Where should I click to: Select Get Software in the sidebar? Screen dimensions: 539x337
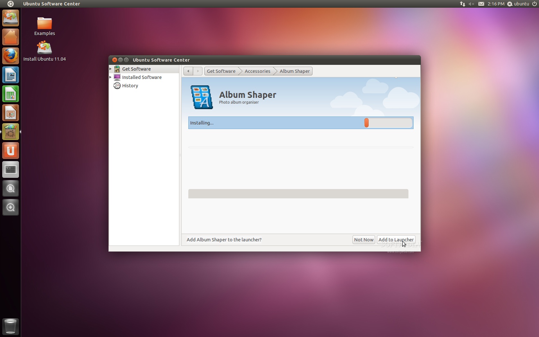click(144, 69)
